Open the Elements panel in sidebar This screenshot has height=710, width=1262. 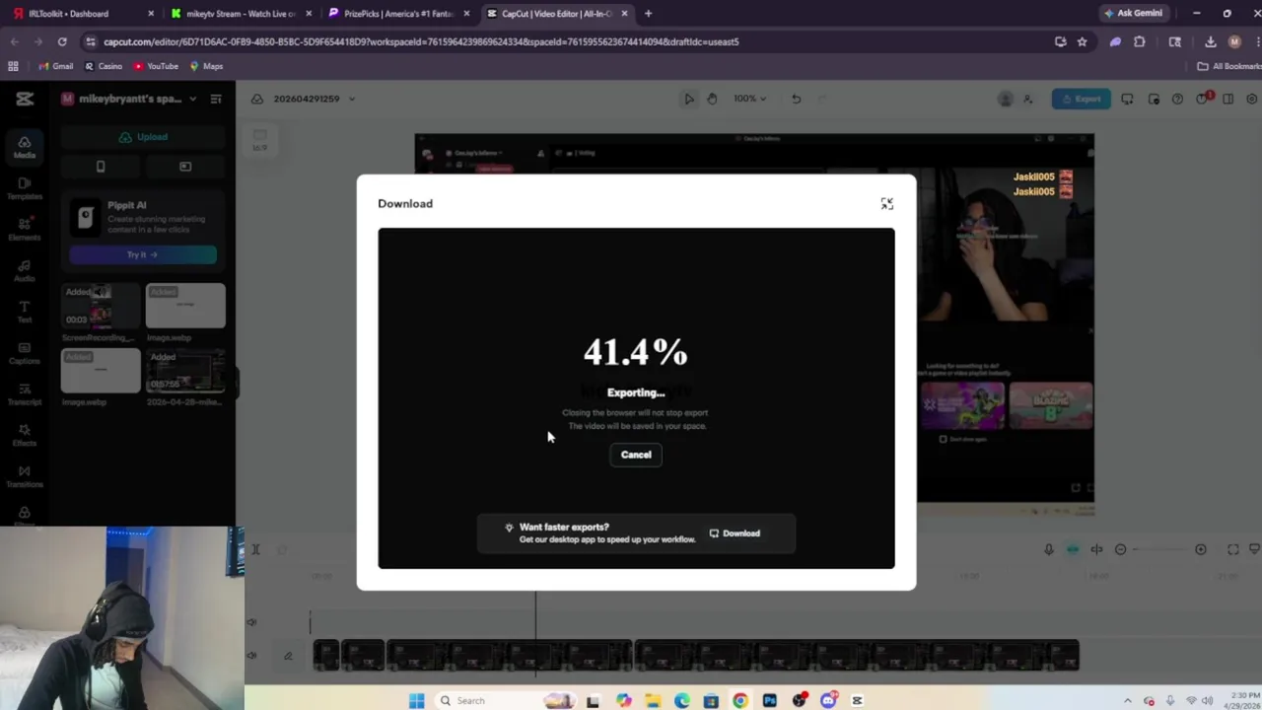coord(25,230)
